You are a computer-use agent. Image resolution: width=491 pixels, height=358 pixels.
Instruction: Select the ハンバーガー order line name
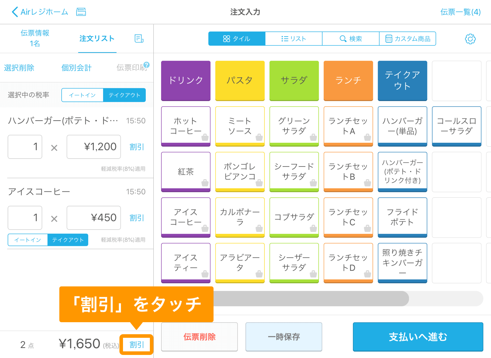click(x=63, y=120)
